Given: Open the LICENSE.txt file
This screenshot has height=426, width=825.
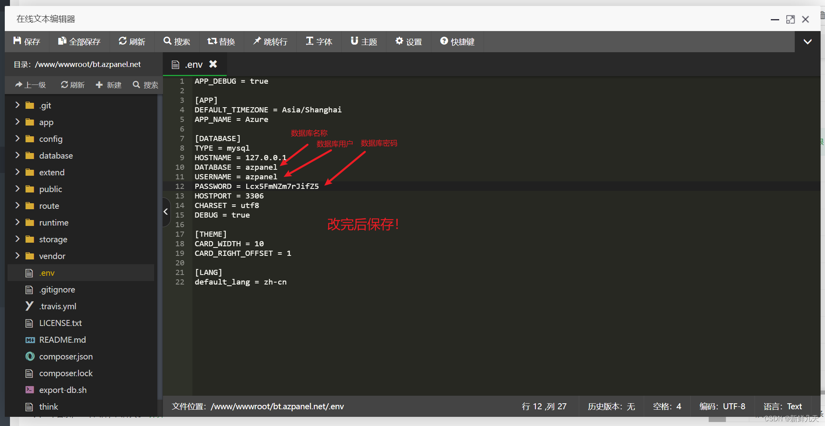Looking at the screenshot, I should [61, 323].
